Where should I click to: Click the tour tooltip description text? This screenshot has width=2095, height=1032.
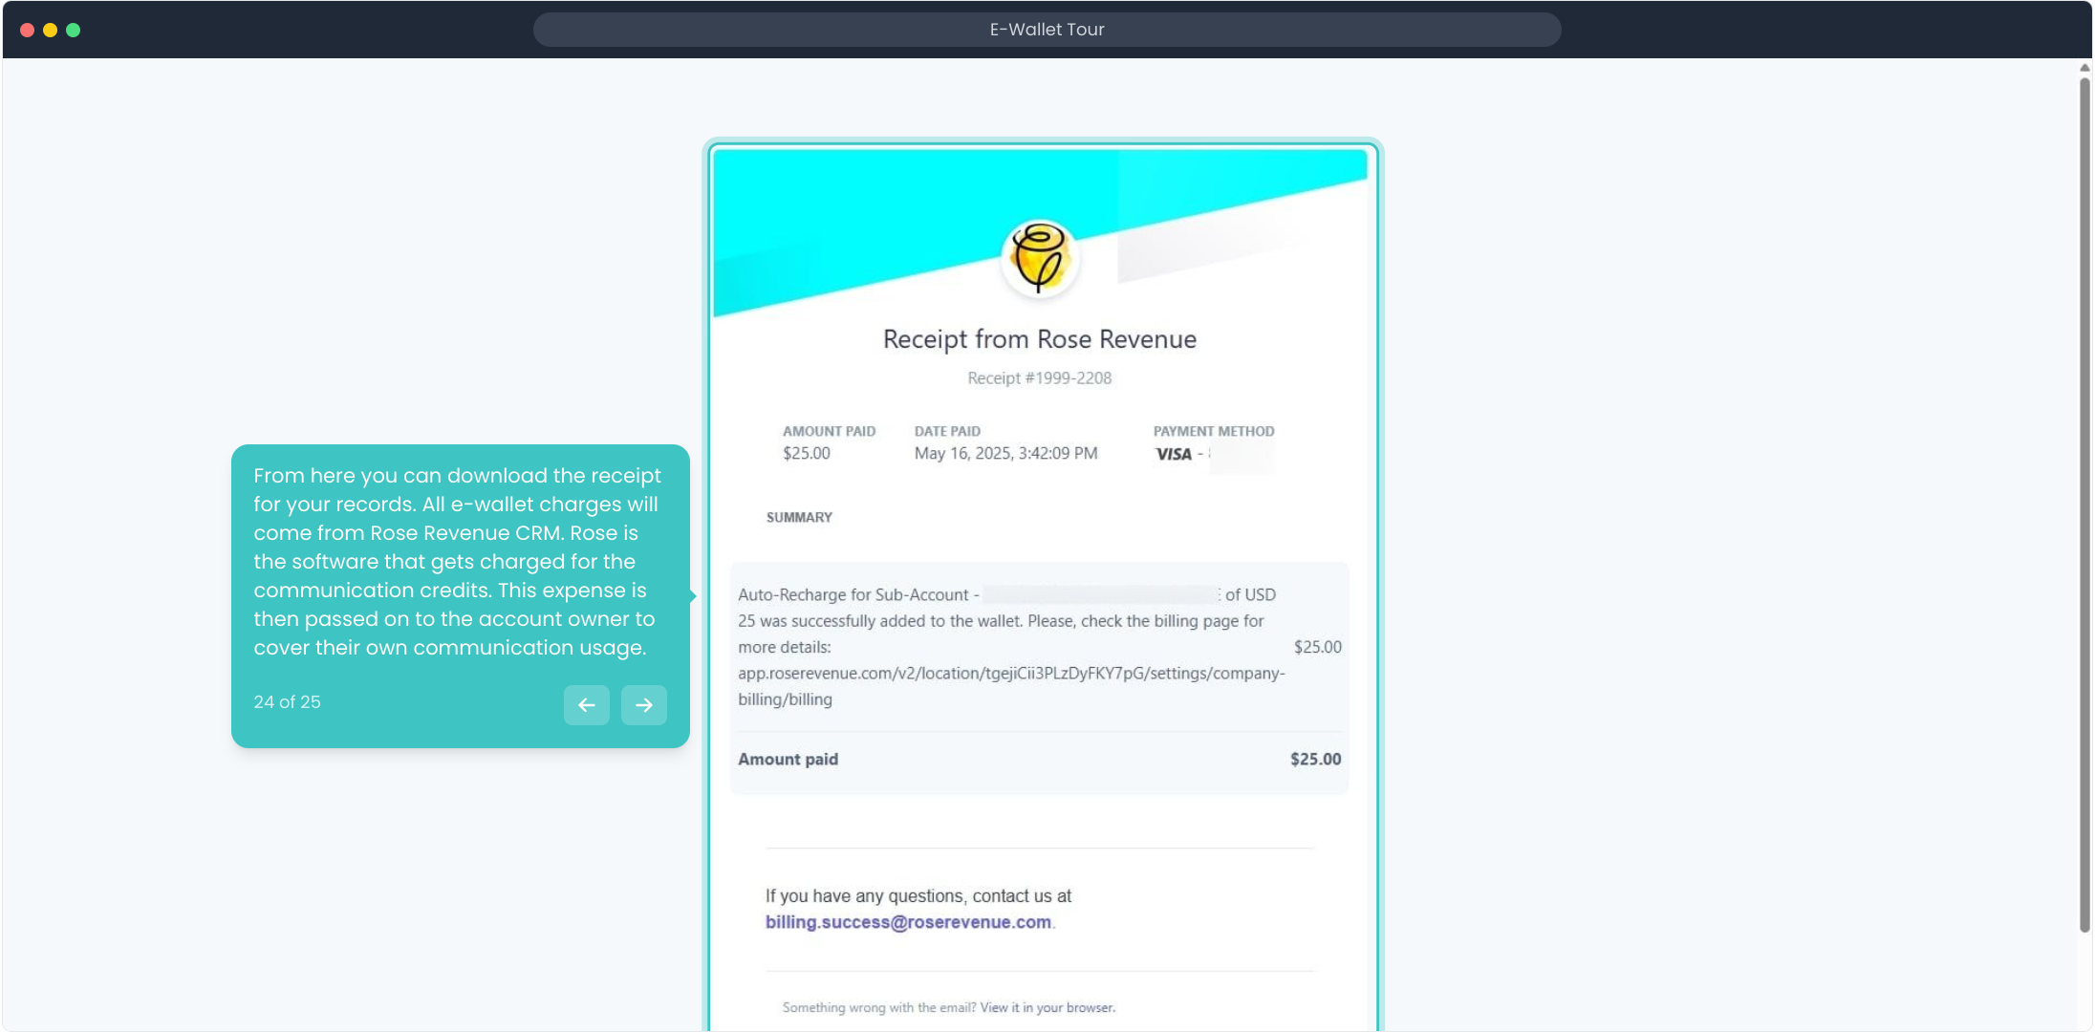click(x=457, y=562)
